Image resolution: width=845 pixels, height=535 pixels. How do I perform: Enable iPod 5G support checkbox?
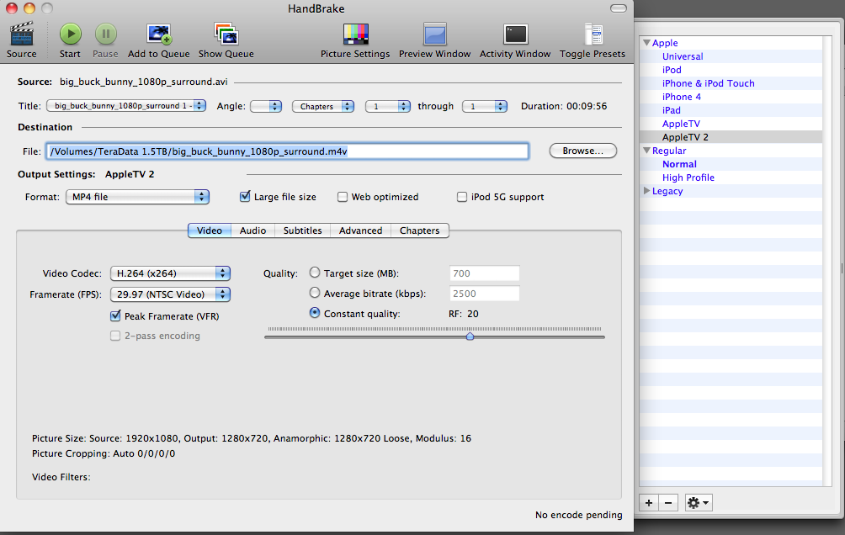point(462,197)
